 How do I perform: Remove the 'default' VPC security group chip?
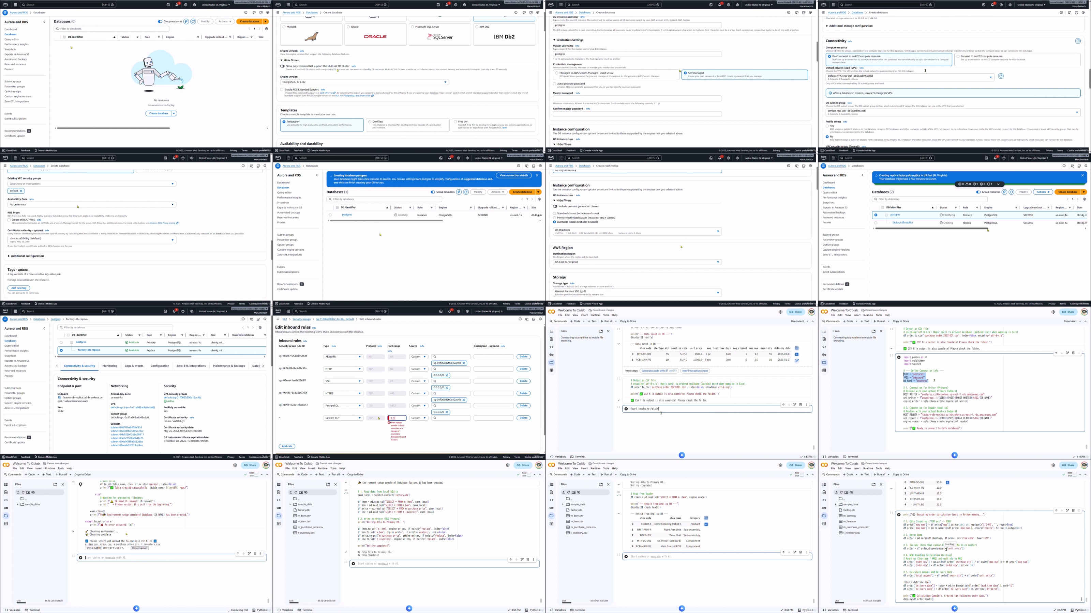coord(21,191)
